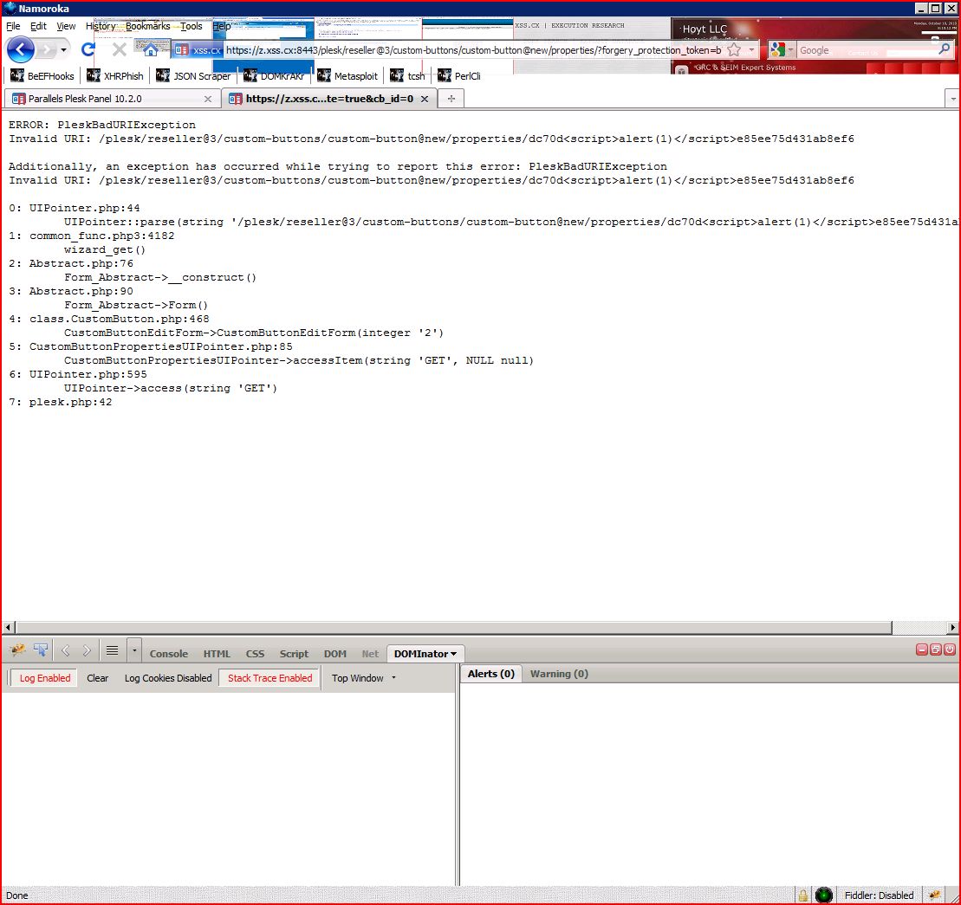Click the grey Stop loading X icon

120,49
